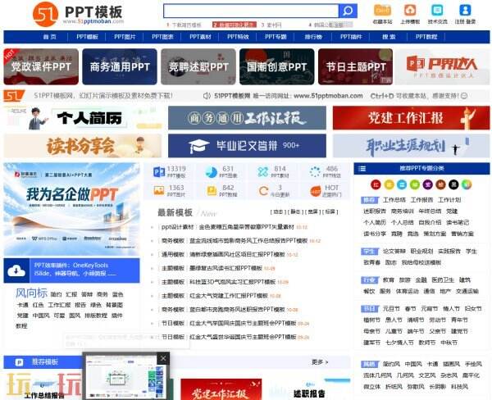
Task: Open the 国潮创意PPT category banner
Action: [x=277, y=66]
